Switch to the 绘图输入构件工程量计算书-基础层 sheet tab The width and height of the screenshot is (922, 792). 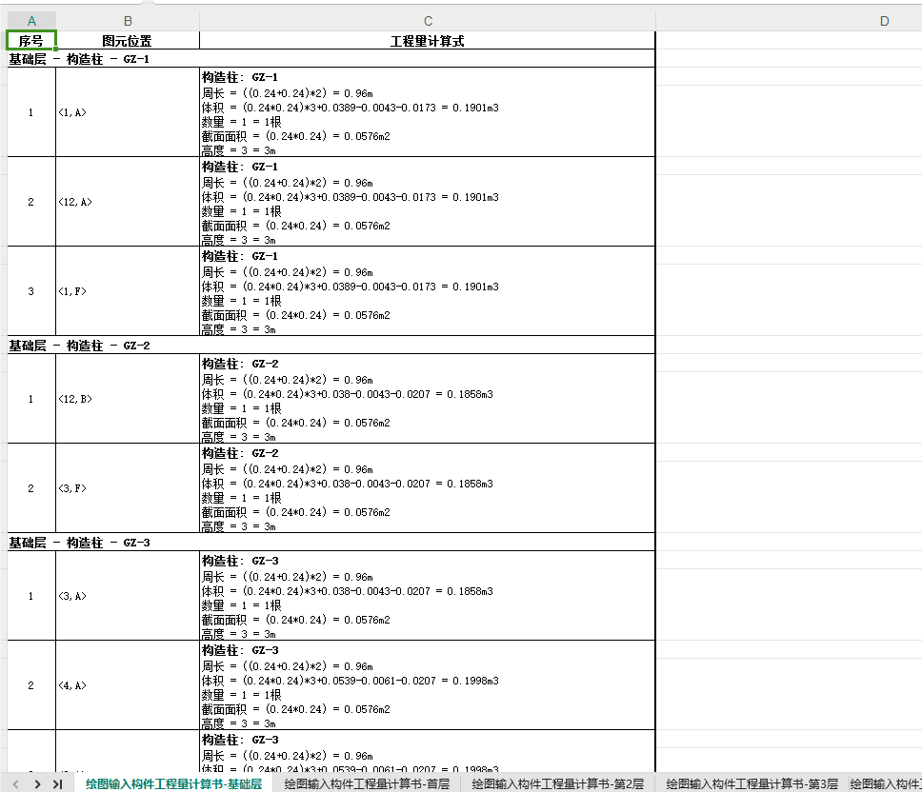click(173, 783)
